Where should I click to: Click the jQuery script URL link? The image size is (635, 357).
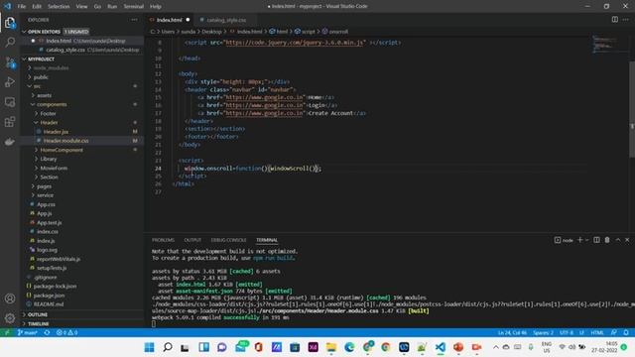click(296, 43)
